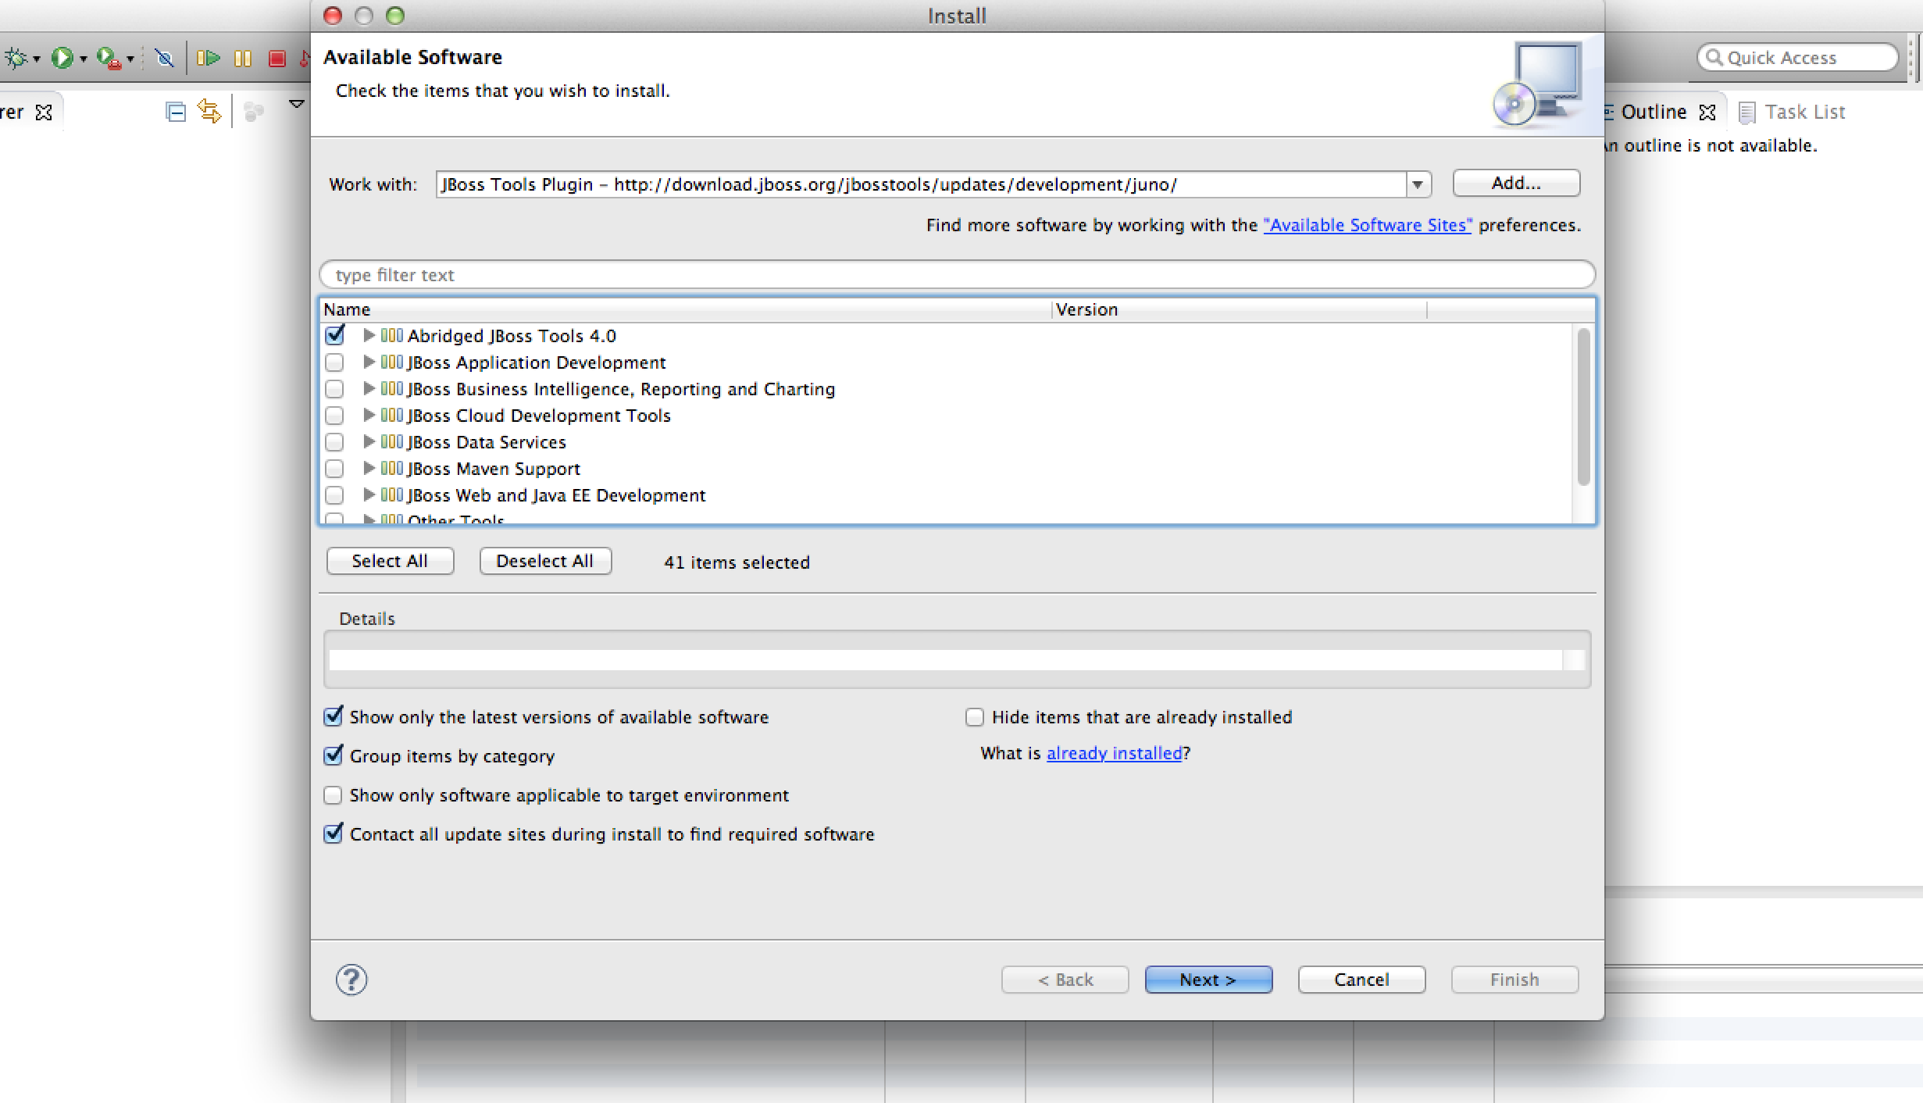Click the green Run button icon

[62, 58]
